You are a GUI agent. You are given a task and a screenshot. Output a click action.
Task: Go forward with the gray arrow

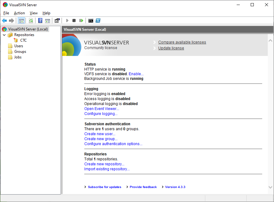12,21
